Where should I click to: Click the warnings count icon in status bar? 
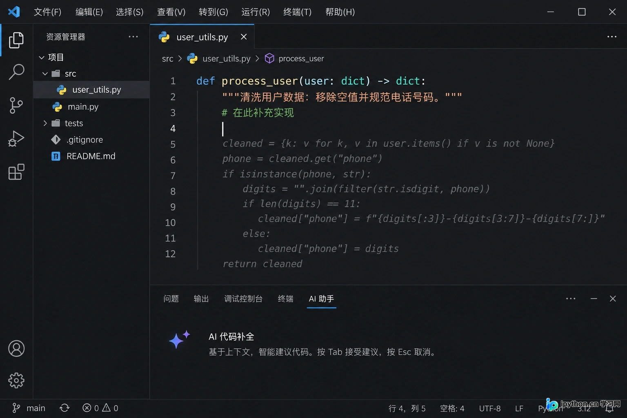(x=107, y=408)
